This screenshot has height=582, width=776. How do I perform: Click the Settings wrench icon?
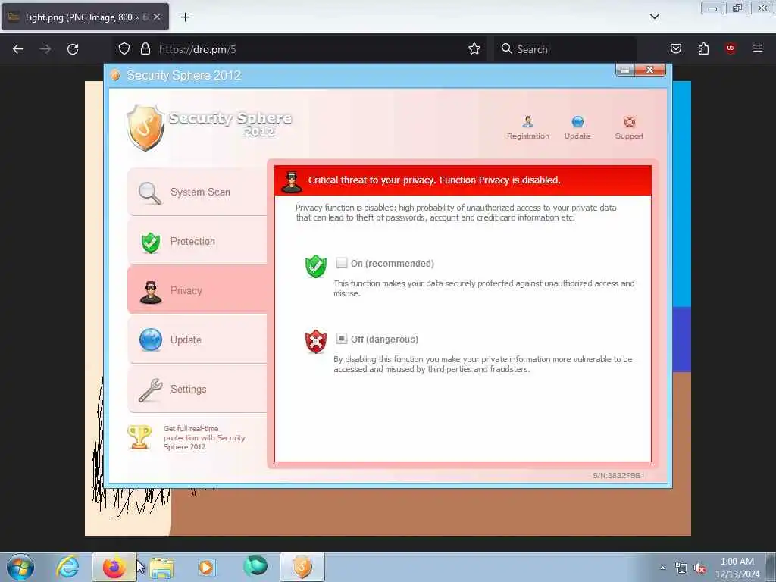[150, 390]
